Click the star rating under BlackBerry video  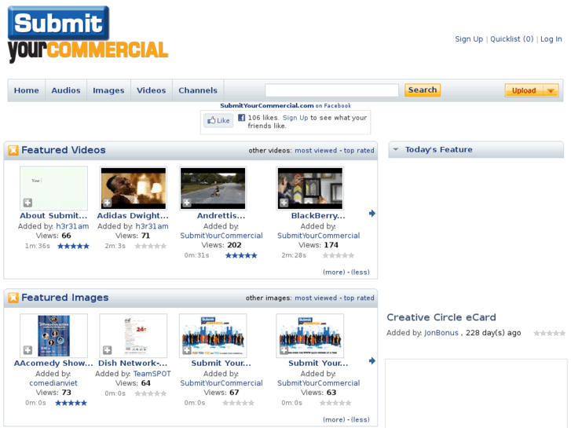[339, 256]
